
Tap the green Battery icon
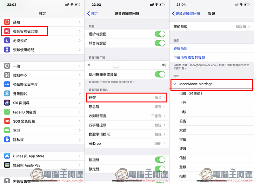(7, 130)
